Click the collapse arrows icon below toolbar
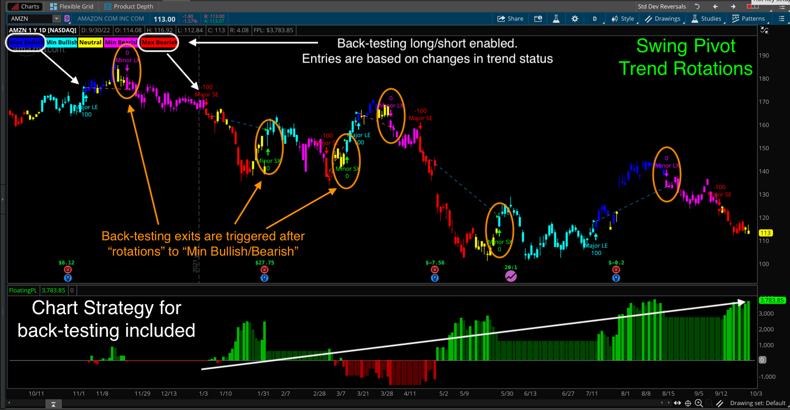This screenshot has width=790, height=410. coord(765,30)
